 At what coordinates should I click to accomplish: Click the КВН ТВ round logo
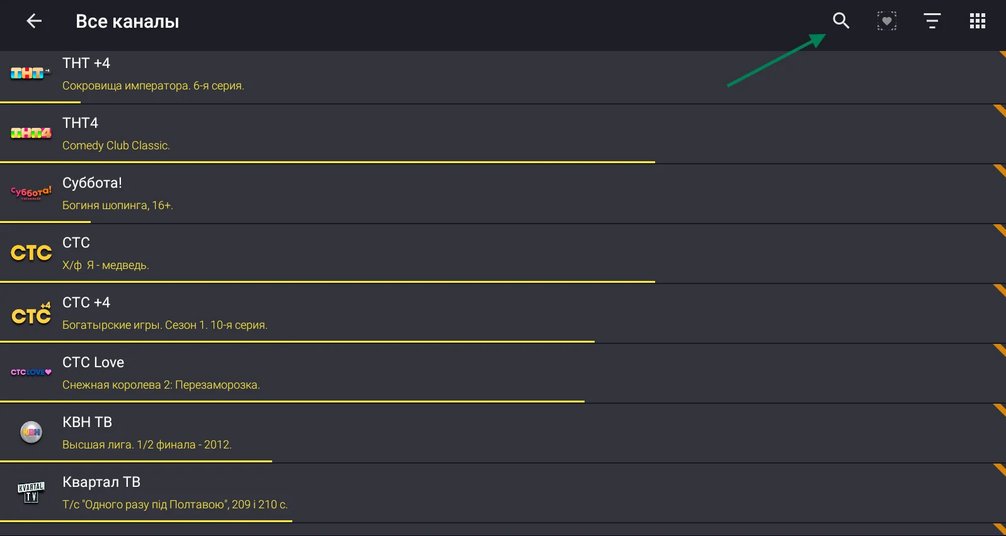coord(31,432)
